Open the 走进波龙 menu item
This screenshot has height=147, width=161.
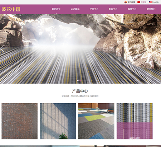click(x=75, y=9)
